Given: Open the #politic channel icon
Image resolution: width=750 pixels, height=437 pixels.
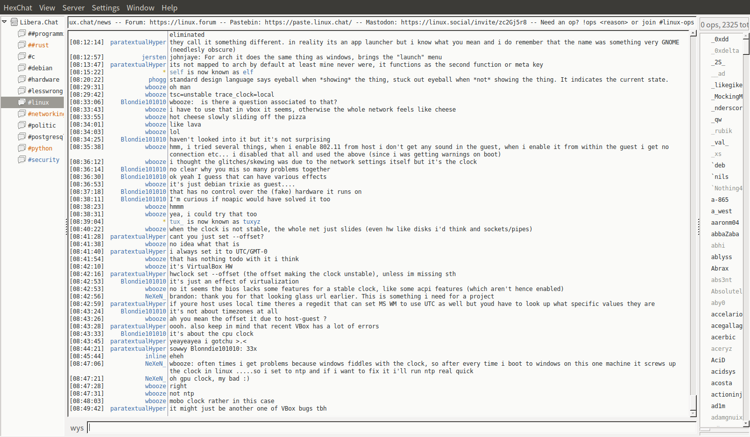Looking at the screenshot, I should pyautogui.click(x=22, y=125).
